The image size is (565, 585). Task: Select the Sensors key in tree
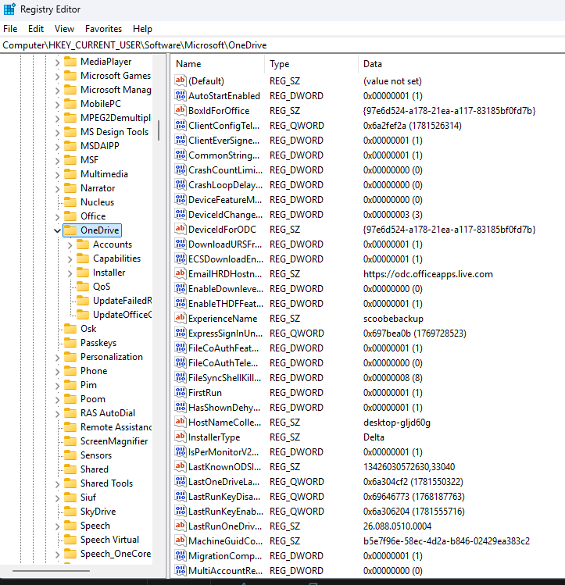[x=96, y=455]
